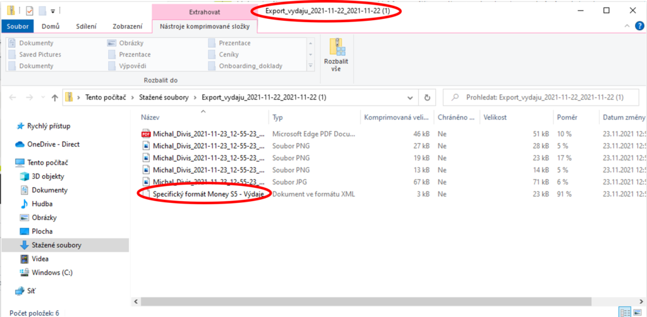Click the New folder quick access icon
This screenshot has width=647, height=317.
(42, 11)
